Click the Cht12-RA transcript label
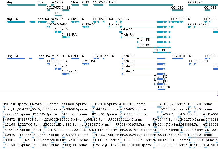The width and height of the screenshot is (218, 149). 69,35
